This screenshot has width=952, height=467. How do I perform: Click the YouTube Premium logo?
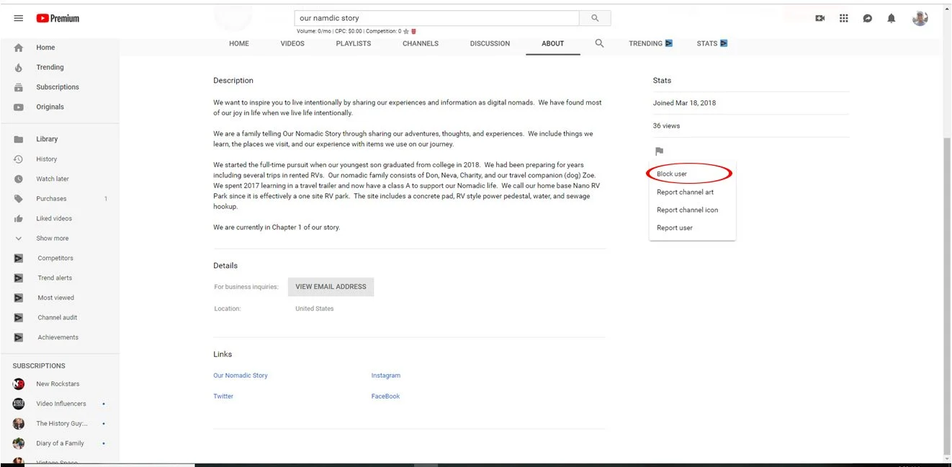[x=58, y=18]
